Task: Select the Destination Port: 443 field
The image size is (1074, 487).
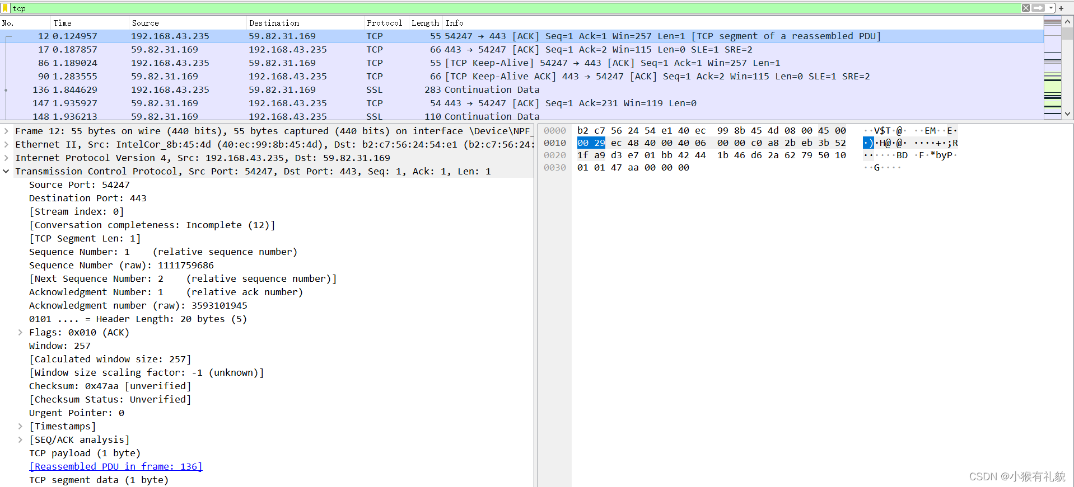Action: pos(88,198)
